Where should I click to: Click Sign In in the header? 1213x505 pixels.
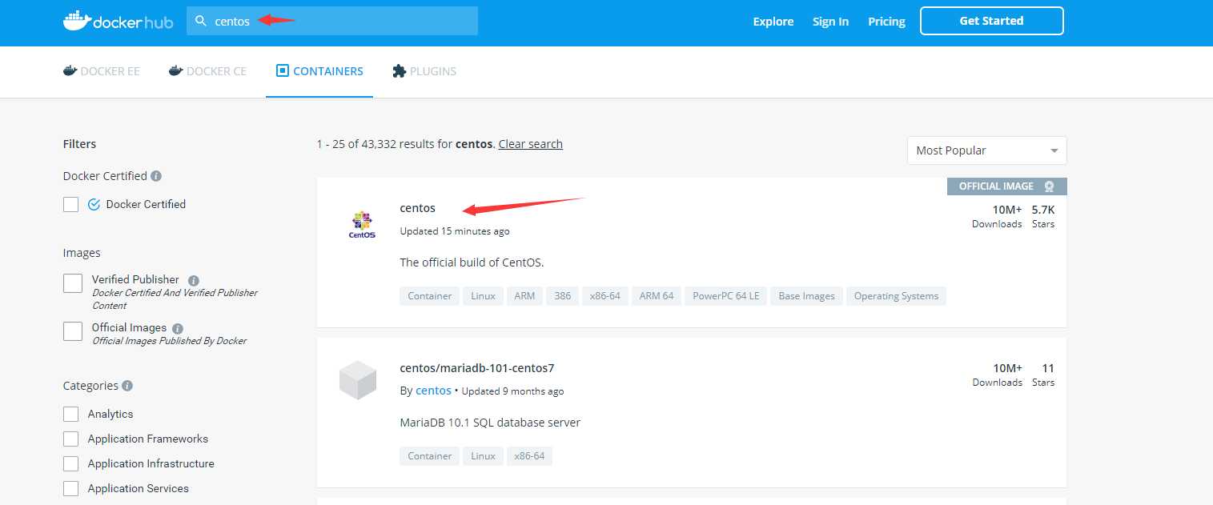point(830,22)
